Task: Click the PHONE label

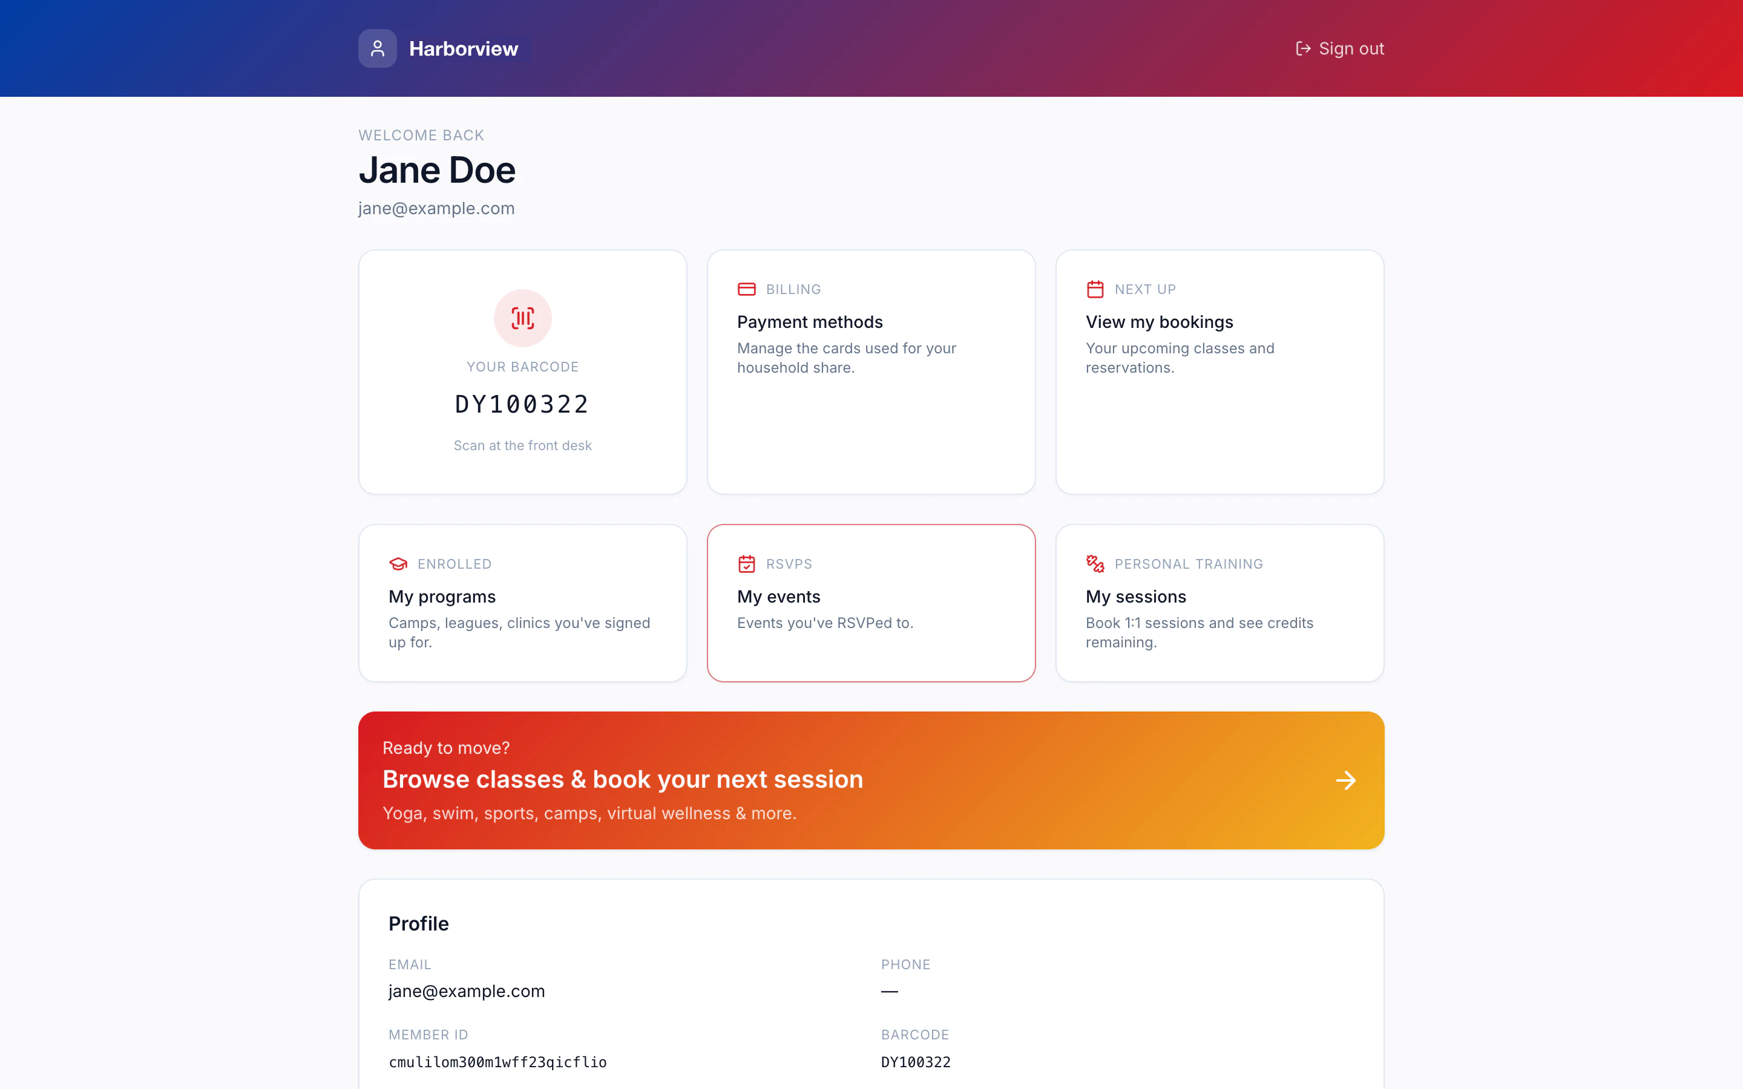Action: (x=905, y=964)
